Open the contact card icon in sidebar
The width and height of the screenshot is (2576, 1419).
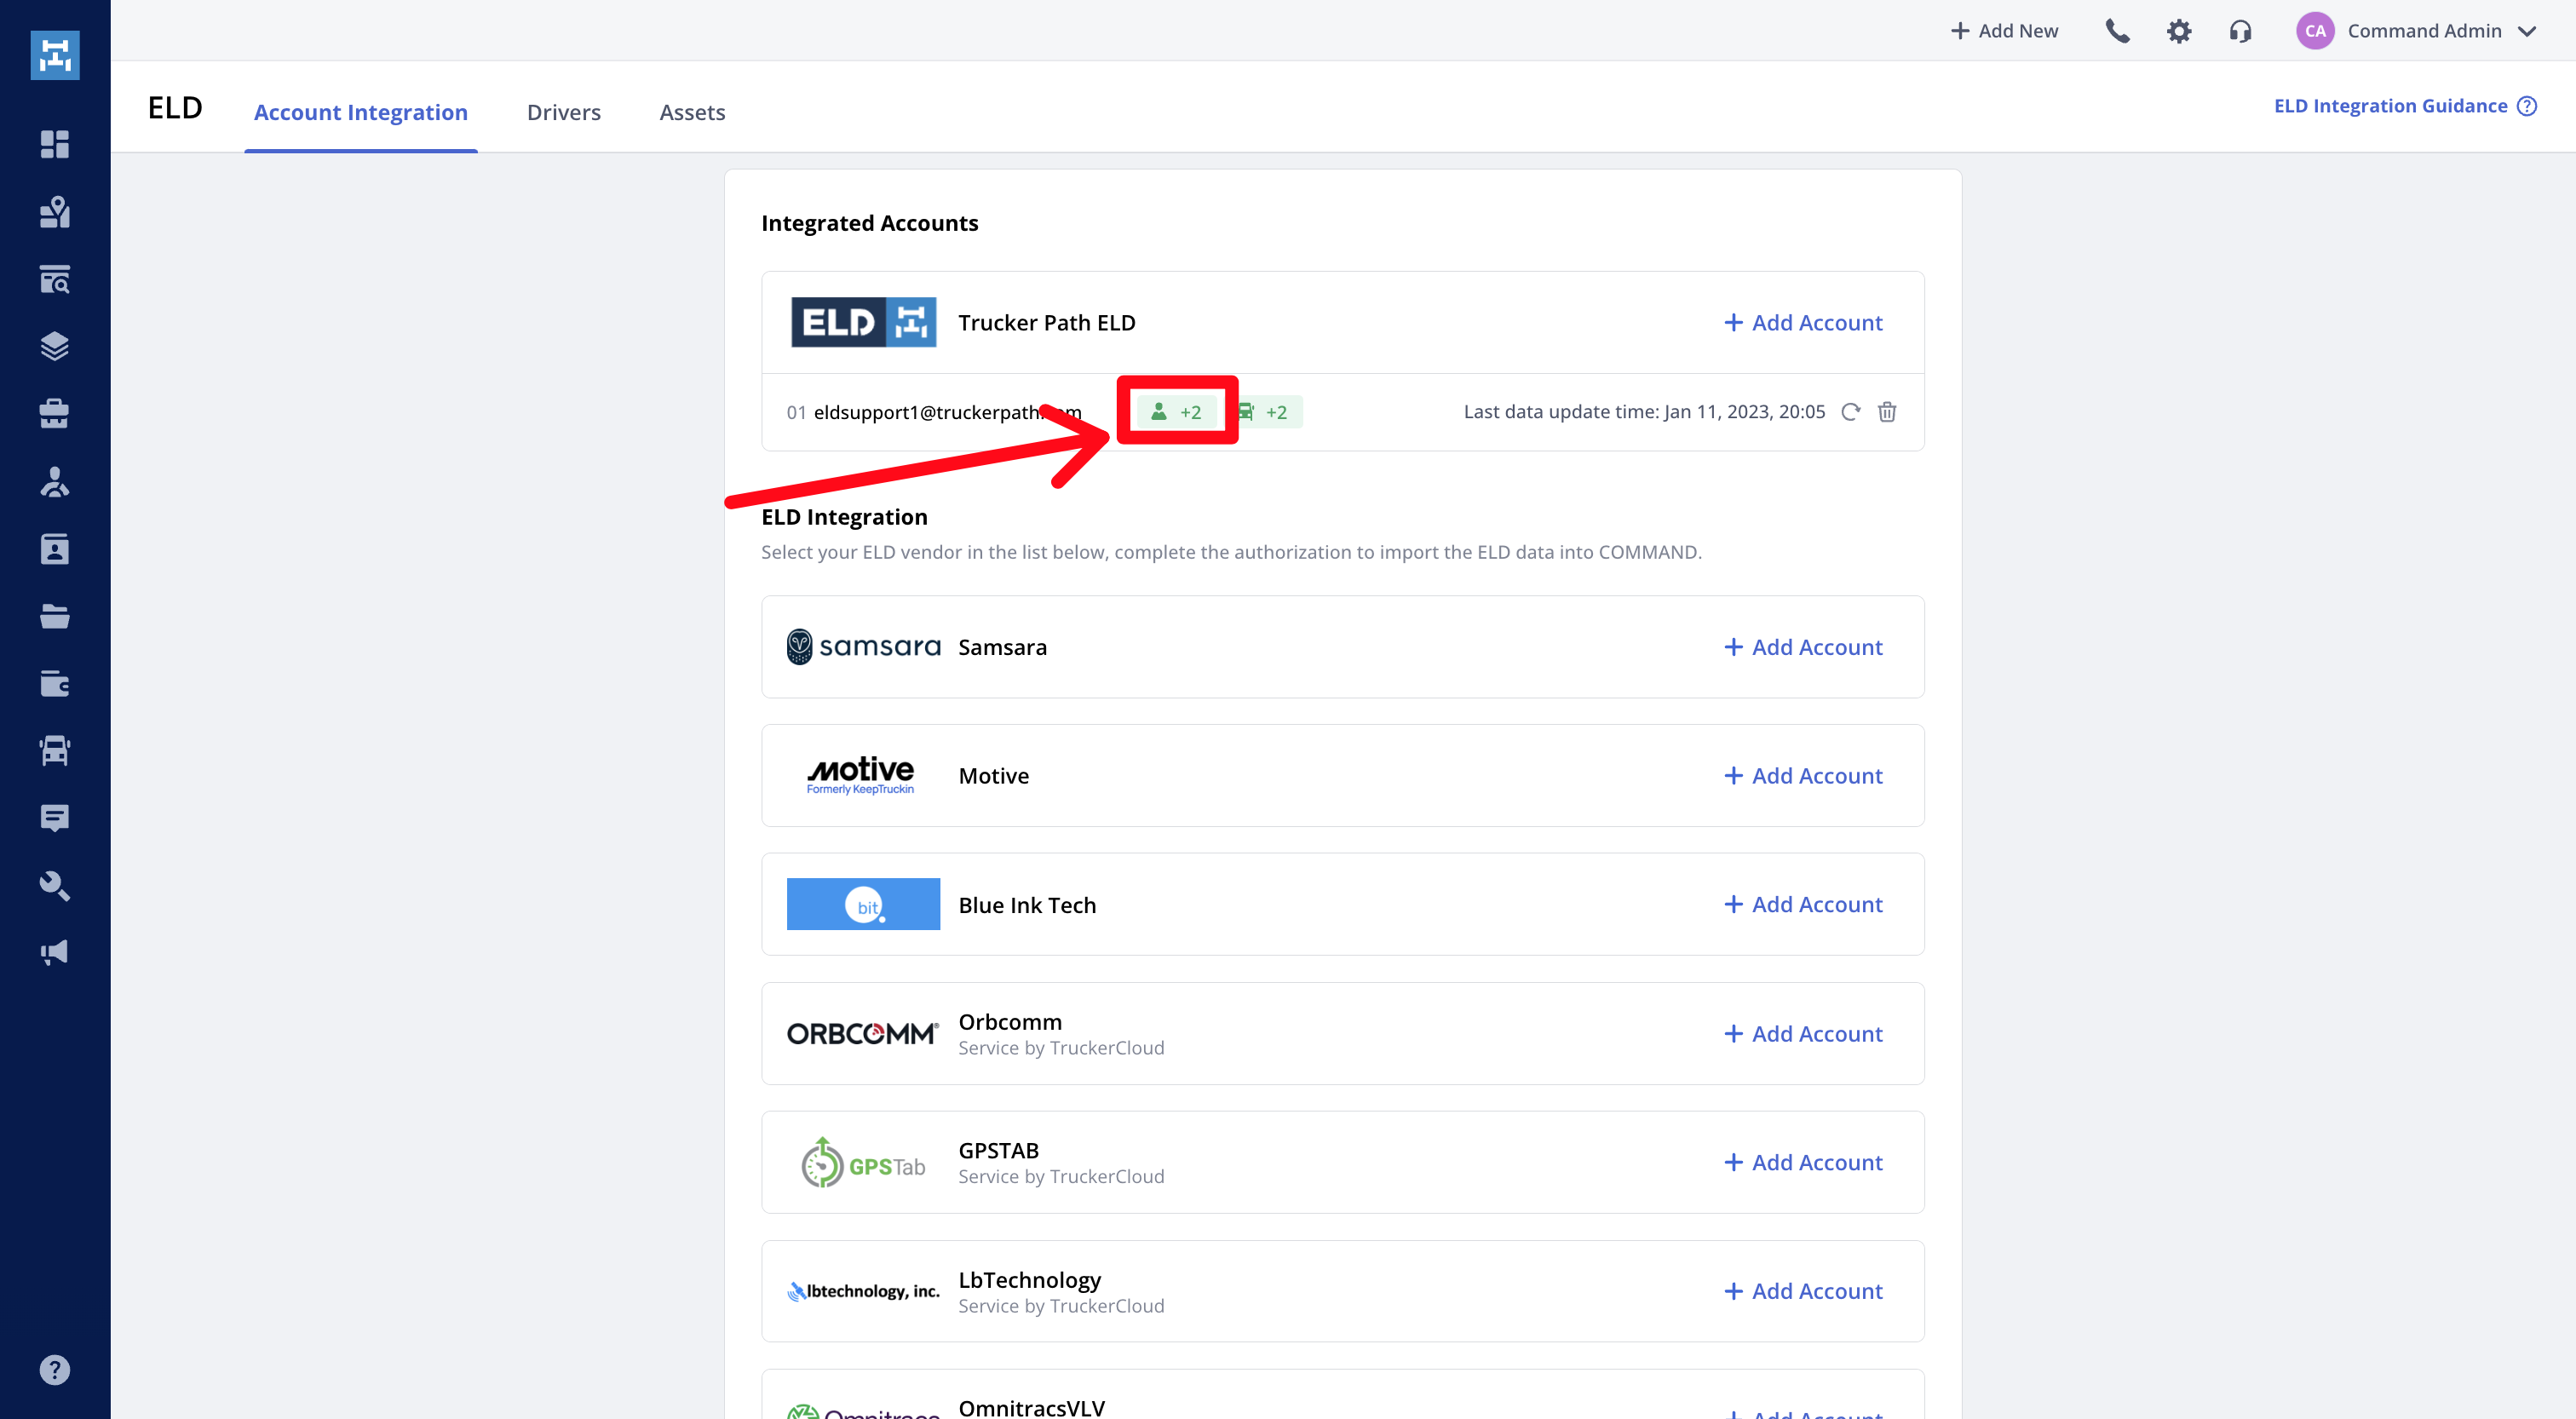click(x=55, y=549)
